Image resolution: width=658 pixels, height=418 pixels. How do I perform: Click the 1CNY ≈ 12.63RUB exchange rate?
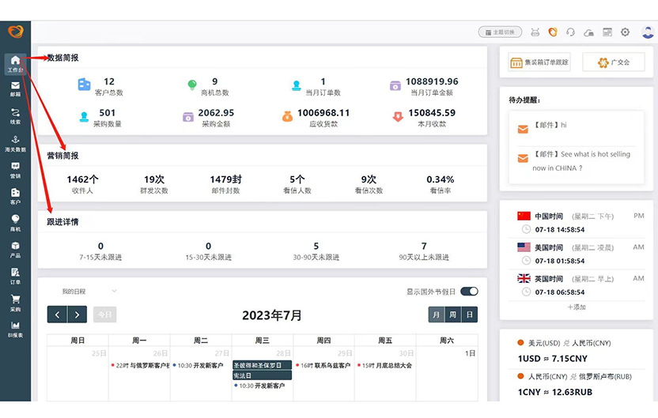554,393
